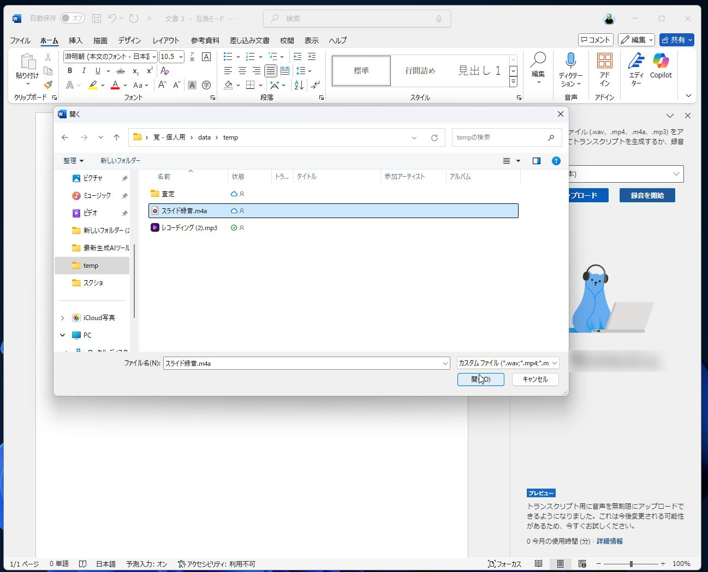Open the 整理 organize dropdown
Image resolution: width=708 pixels, height=572 pixels.
pos(73,161)
